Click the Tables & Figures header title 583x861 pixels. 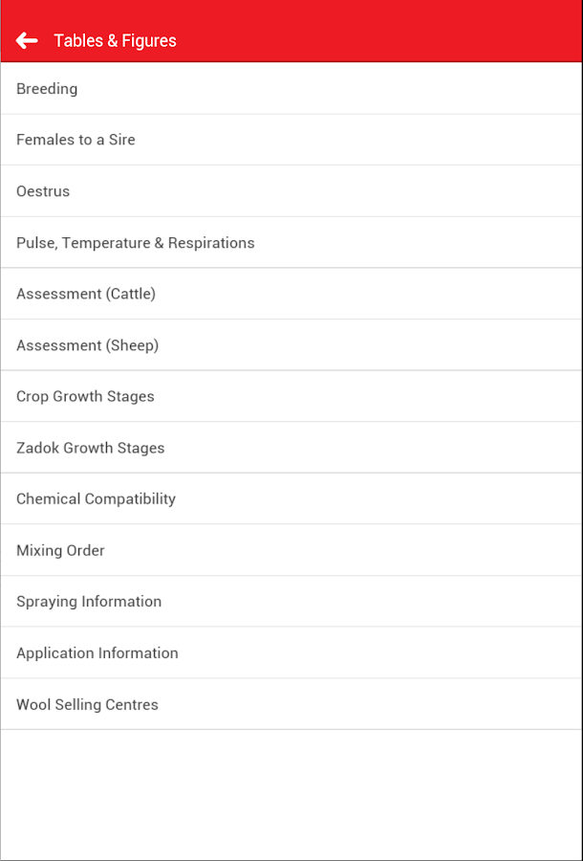[x=115, y=40]
